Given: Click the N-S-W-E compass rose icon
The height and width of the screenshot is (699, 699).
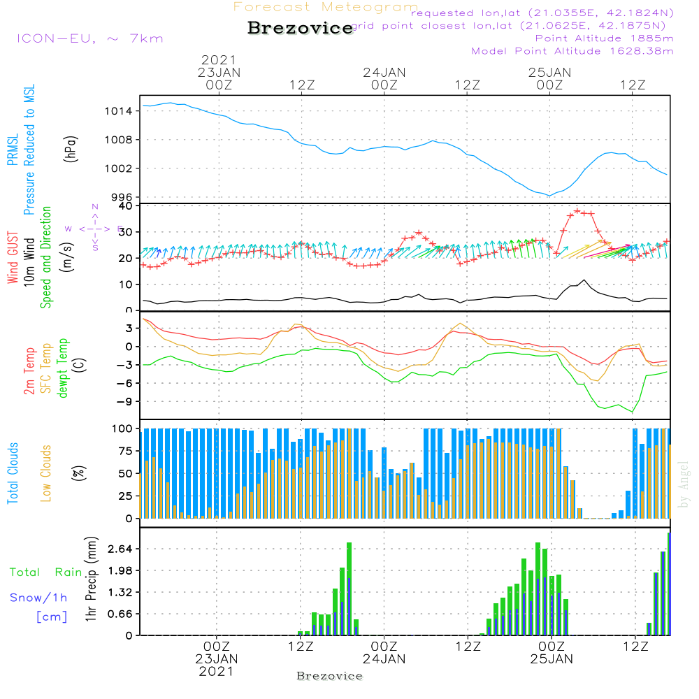Looking at the screenshot, I should tap(95, 229).
